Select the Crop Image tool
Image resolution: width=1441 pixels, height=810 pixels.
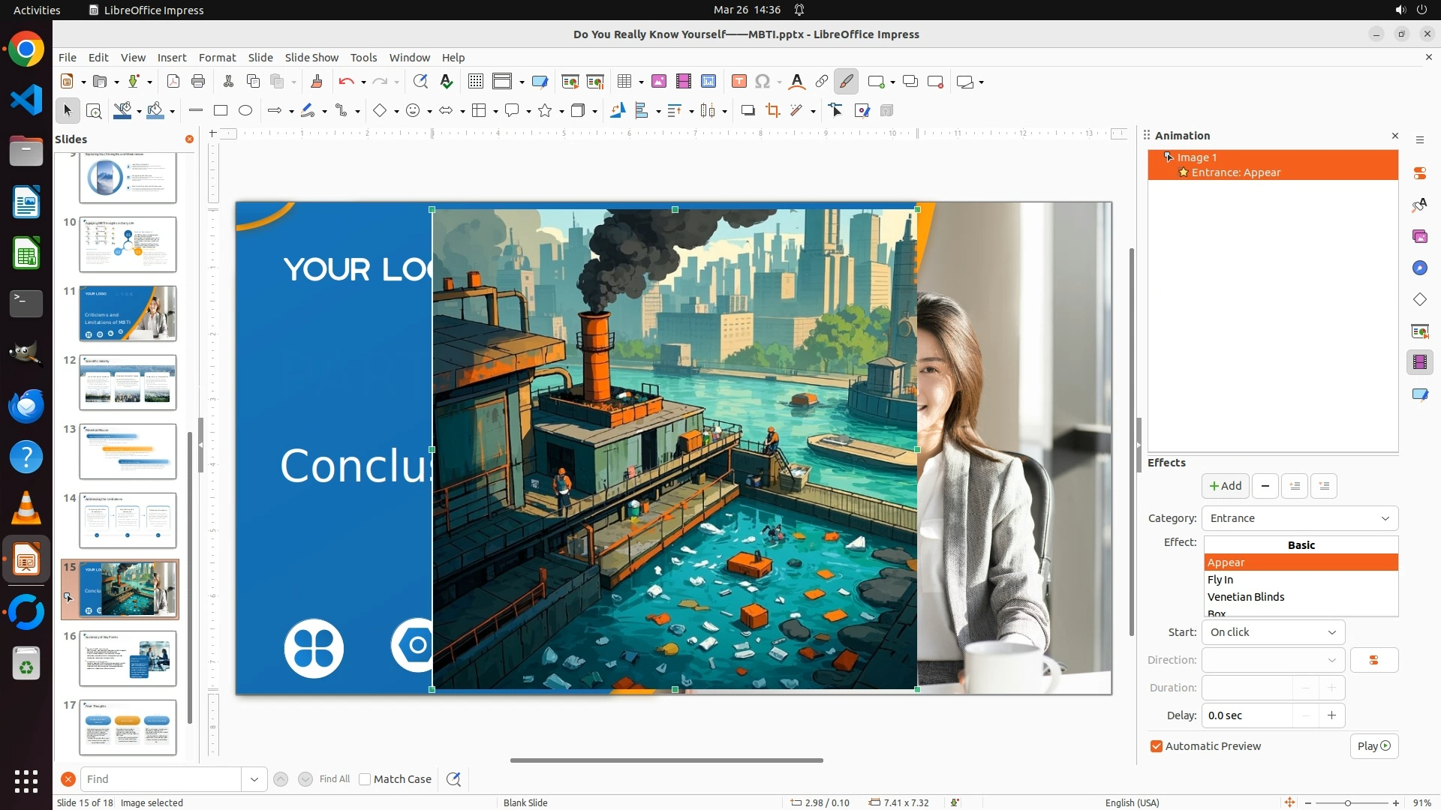tap(772, 111)
